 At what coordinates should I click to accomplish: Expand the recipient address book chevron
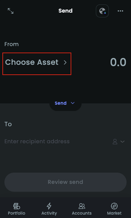(x=122, y=142)
